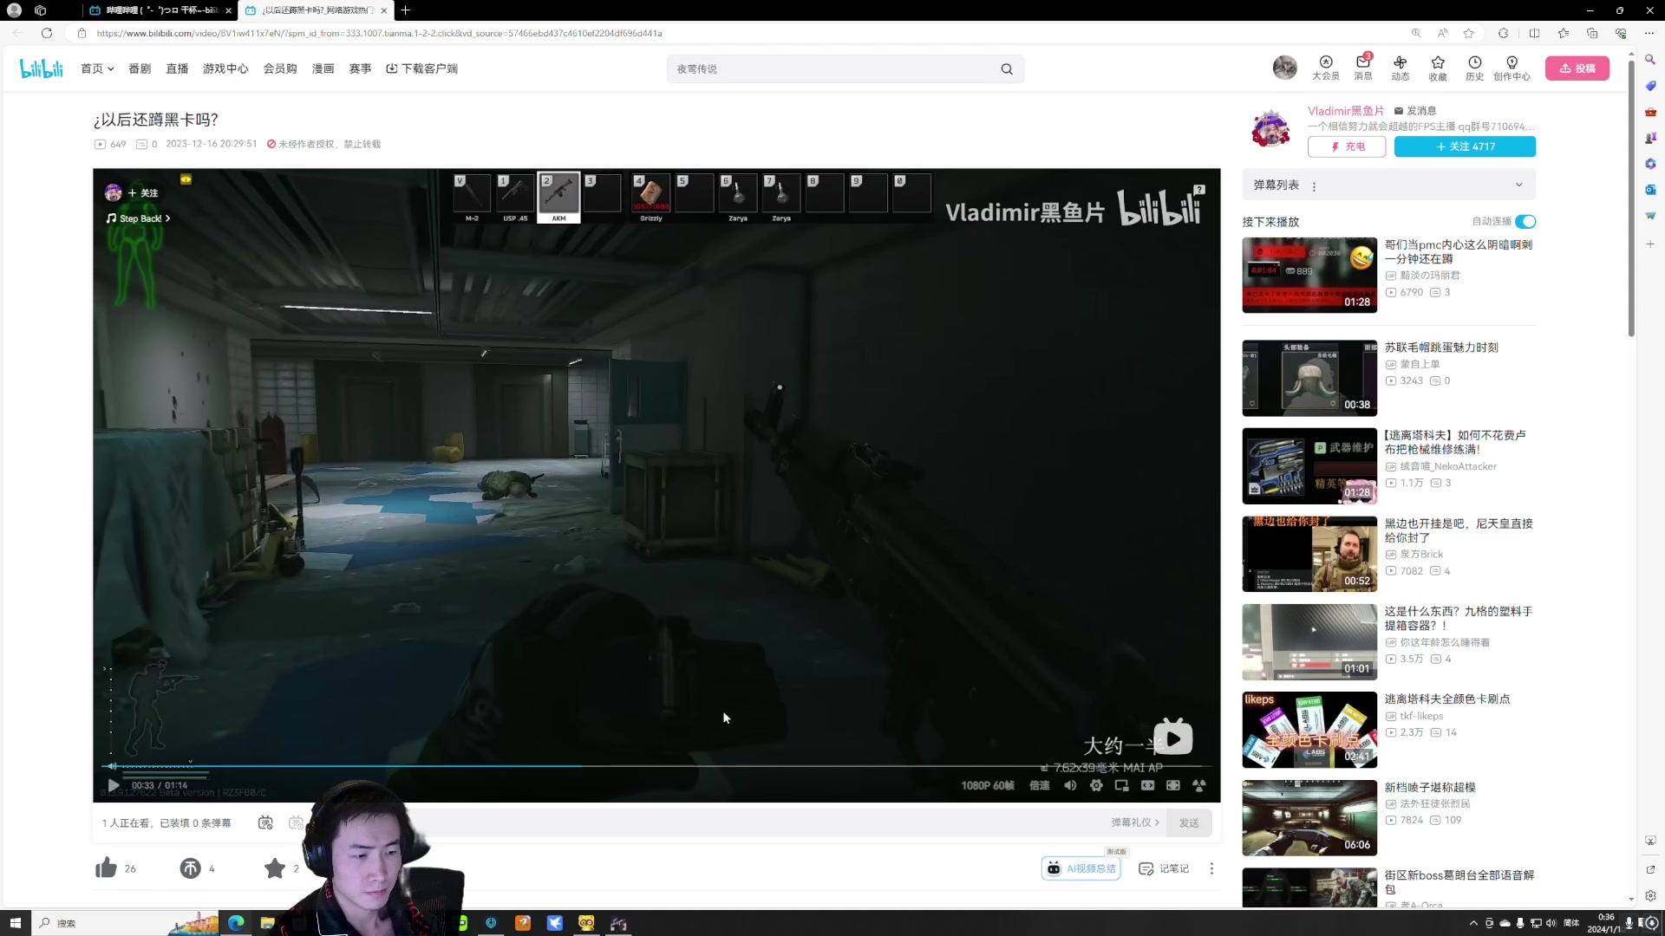Image resolution: width=1665 pixels, height=936 pixels.
Task: Go to 赛事 section
Action: 360,68
